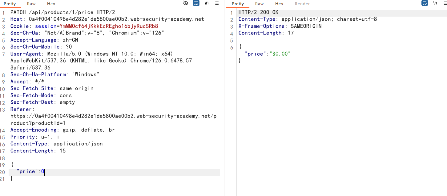Select the response Pretty tab
Image resolution: width=447 pixels, height=196 pixels.
tap(238, 4)
